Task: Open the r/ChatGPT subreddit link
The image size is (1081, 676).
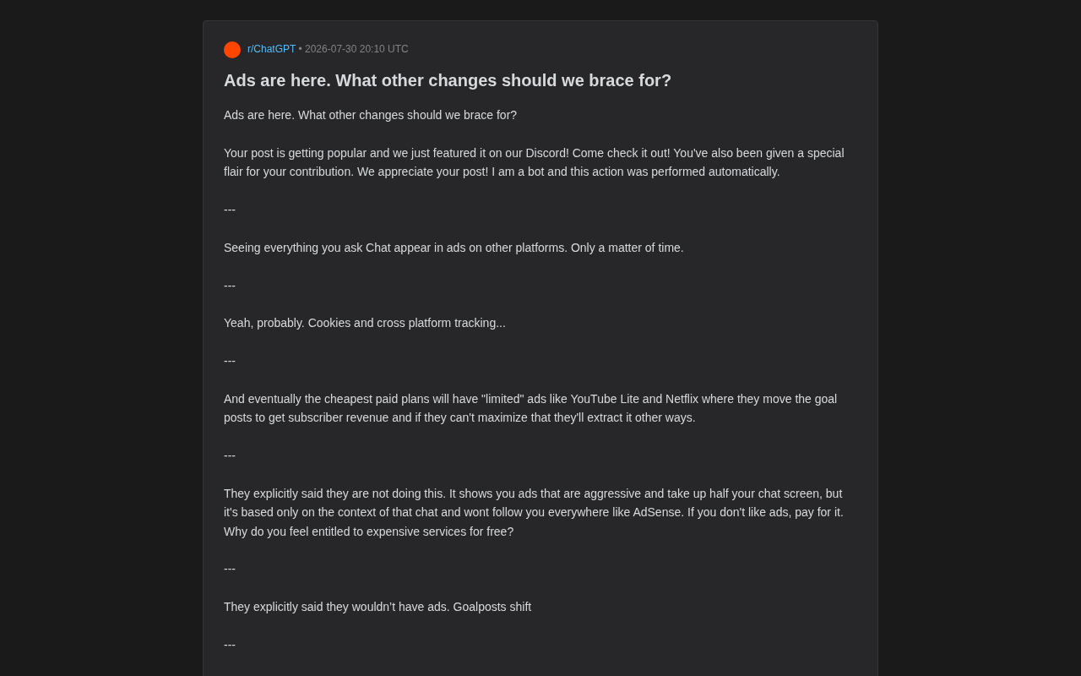Action: click(x=271, y=49)
